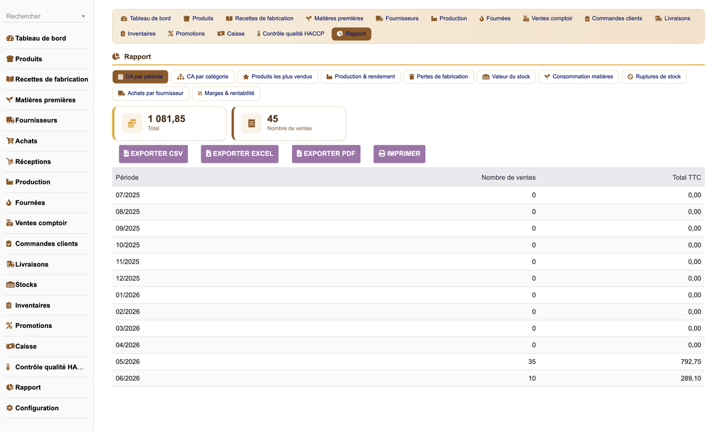Image resolution: width=721 pixels, height=445 pixels.
Task: Click the EXPORTER EXCEL button
Action: pyautogui.click(x=240, y=154)
